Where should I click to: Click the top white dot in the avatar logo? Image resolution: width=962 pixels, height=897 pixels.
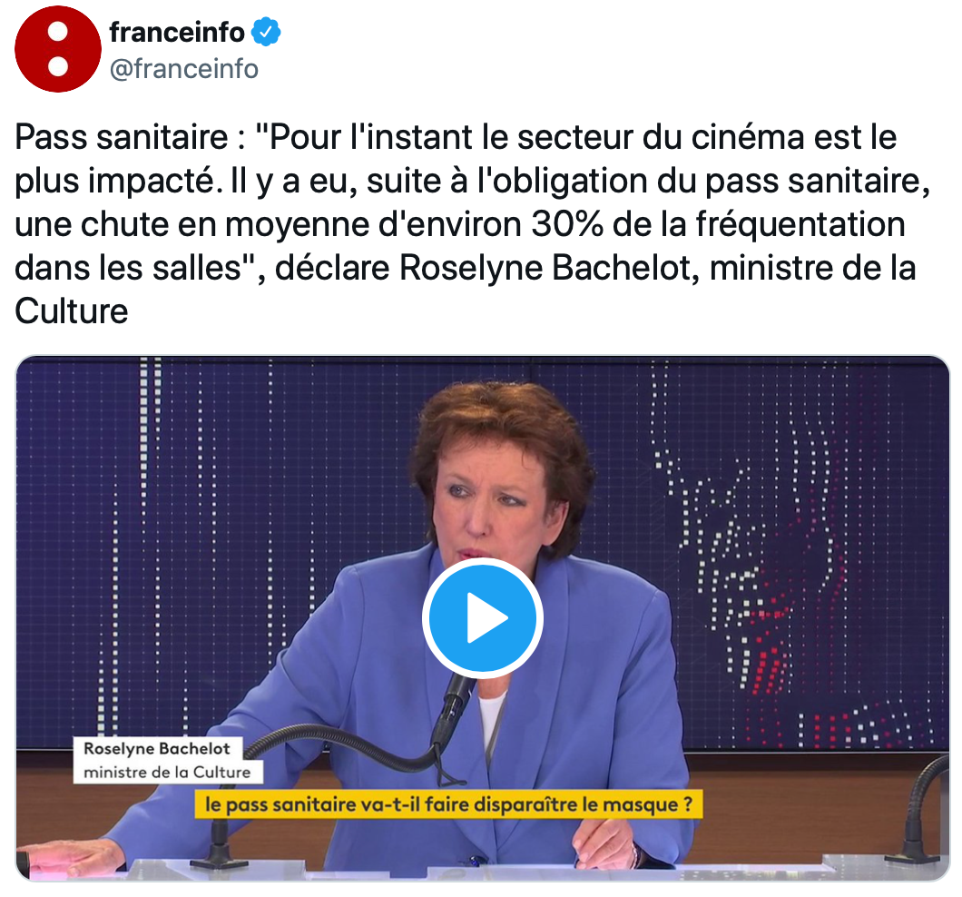[58, 33]
